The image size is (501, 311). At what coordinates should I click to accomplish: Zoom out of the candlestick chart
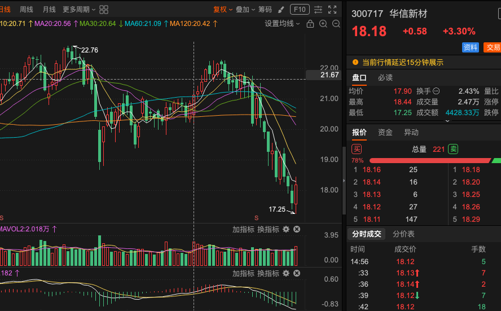pos(336,24)
